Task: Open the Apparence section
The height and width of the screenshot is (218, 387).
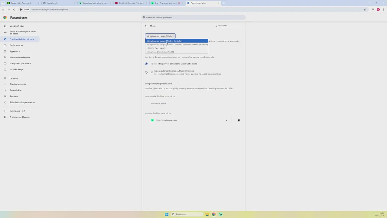Action: 15,51
